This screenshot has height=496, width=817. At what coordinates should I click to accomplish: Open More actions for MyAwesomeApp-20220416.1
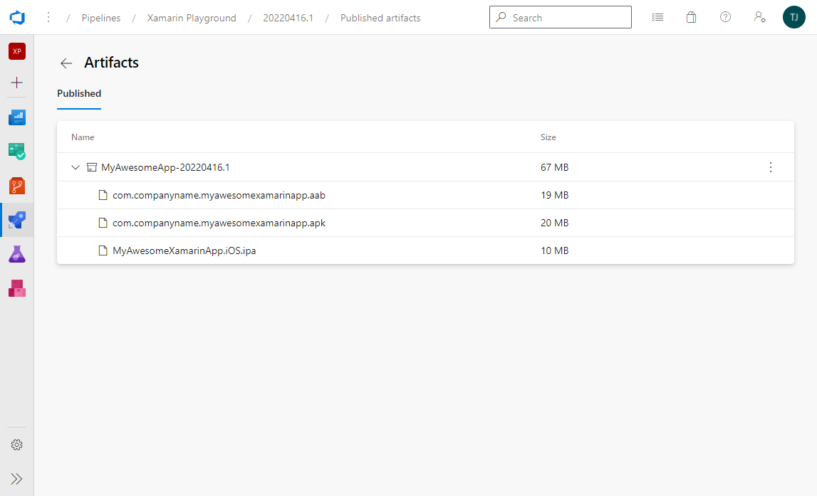click(x=770, y=168)
